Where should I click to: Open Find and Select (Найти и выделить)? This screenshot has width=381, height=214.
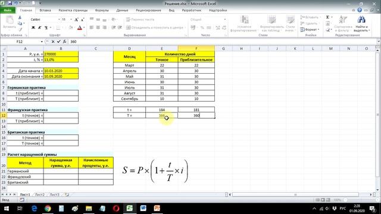pos(361,24)
